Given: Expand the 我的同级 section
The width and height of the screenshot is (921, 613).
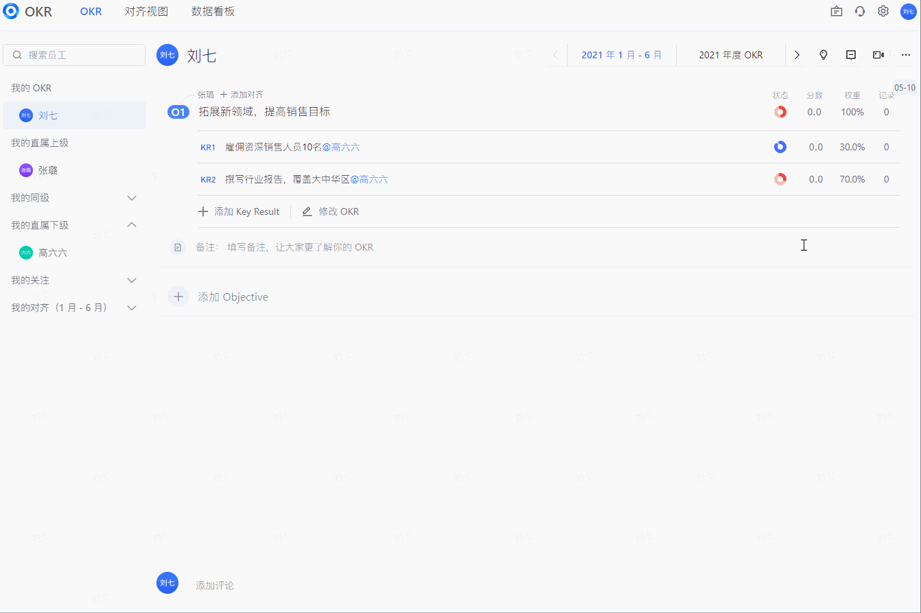Looking at the screenshot, I should 131,197.
